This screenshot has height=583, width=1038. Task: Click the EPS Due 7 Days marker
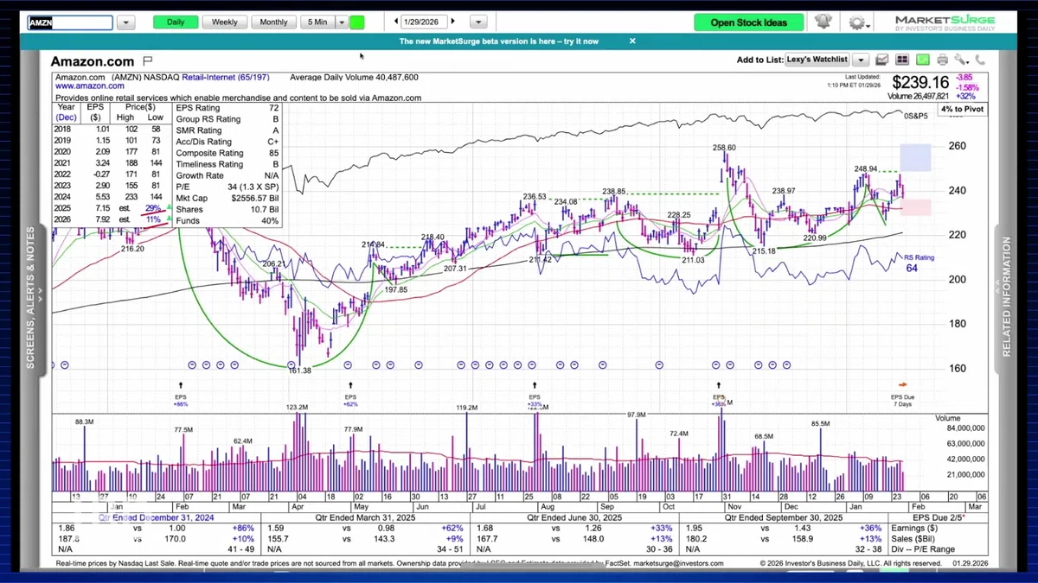pyautogui.click(x=902, y=395)
